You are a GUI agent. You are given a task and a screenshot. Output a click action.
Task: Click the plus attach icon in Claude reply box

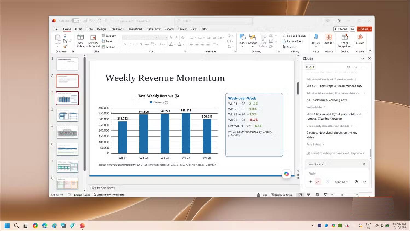tap(310, 182)
